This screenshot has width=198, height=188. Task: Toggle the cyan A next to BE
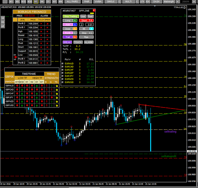92,29
